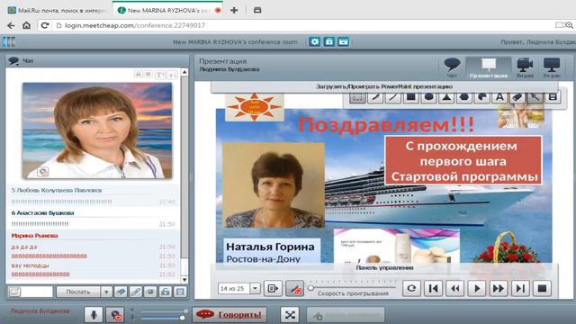Select the eraser tool in drawing toolbar
Image resolution: width=576 pixels, height=324 pixels.
click(x=517, y=97)
